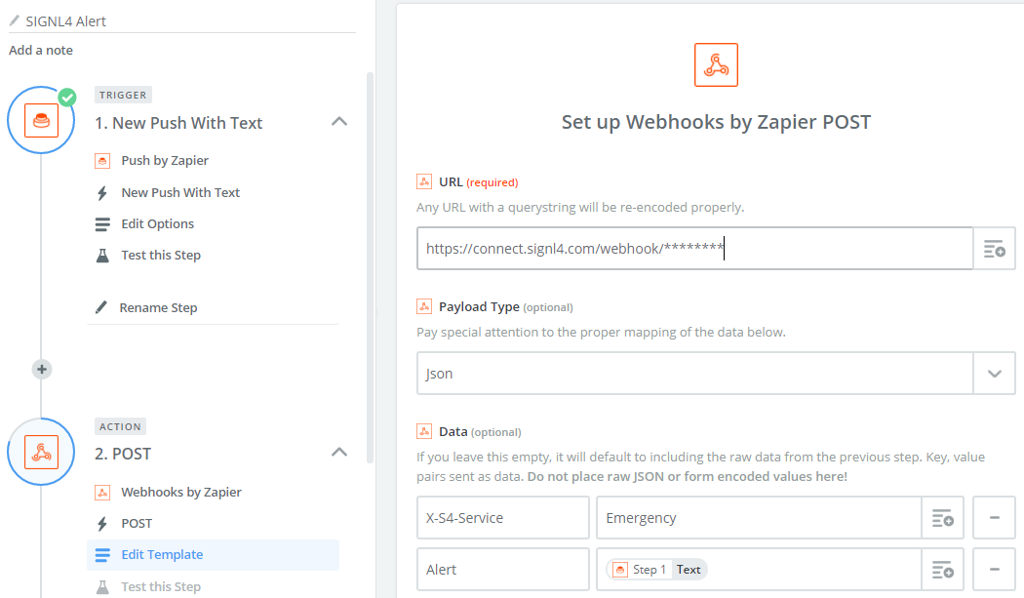Click the ACTION badge label
Viewport: 1024px width, 598px height.
coord(120,426)
